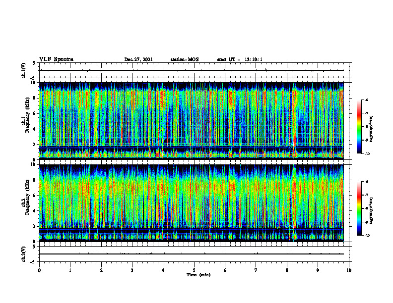Click the -10 label on ch.1 colorbar
Image resolution: width=393 pixels, height=303 pixels.
point(367,154)
